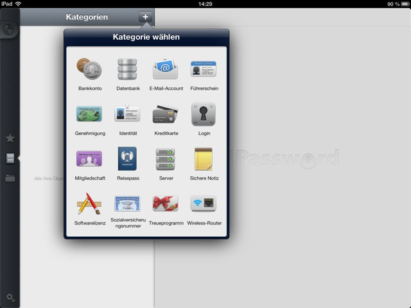The image size is (411, 308).
Task: Pick the Kreditkarte category
Action: point(166,114)
